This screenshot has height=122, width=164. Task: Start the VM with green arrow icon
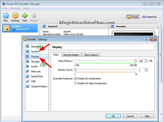(25, 16)
